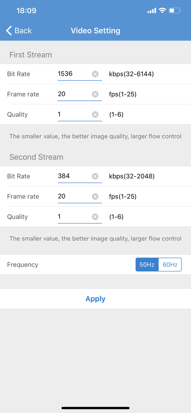
Task: Edit the Second Stream Frame rate field
Action: 80,197
